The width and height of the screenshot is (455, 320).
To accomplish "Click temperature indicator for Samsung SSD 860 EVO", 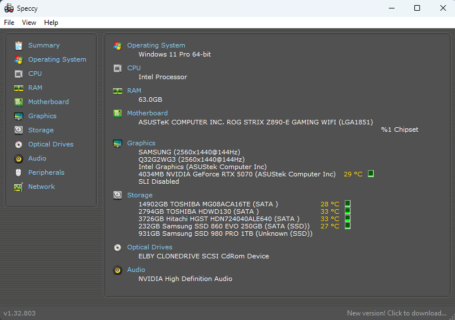I will [348, 226].
